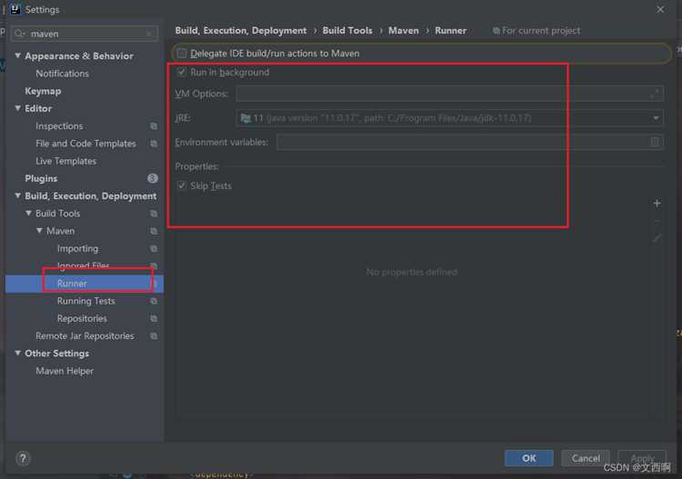Image resolution: width=682 pixels, height=479 pixels.
Task: Click project-level icon beside Repositories
Action: click(x=154, y=319)
